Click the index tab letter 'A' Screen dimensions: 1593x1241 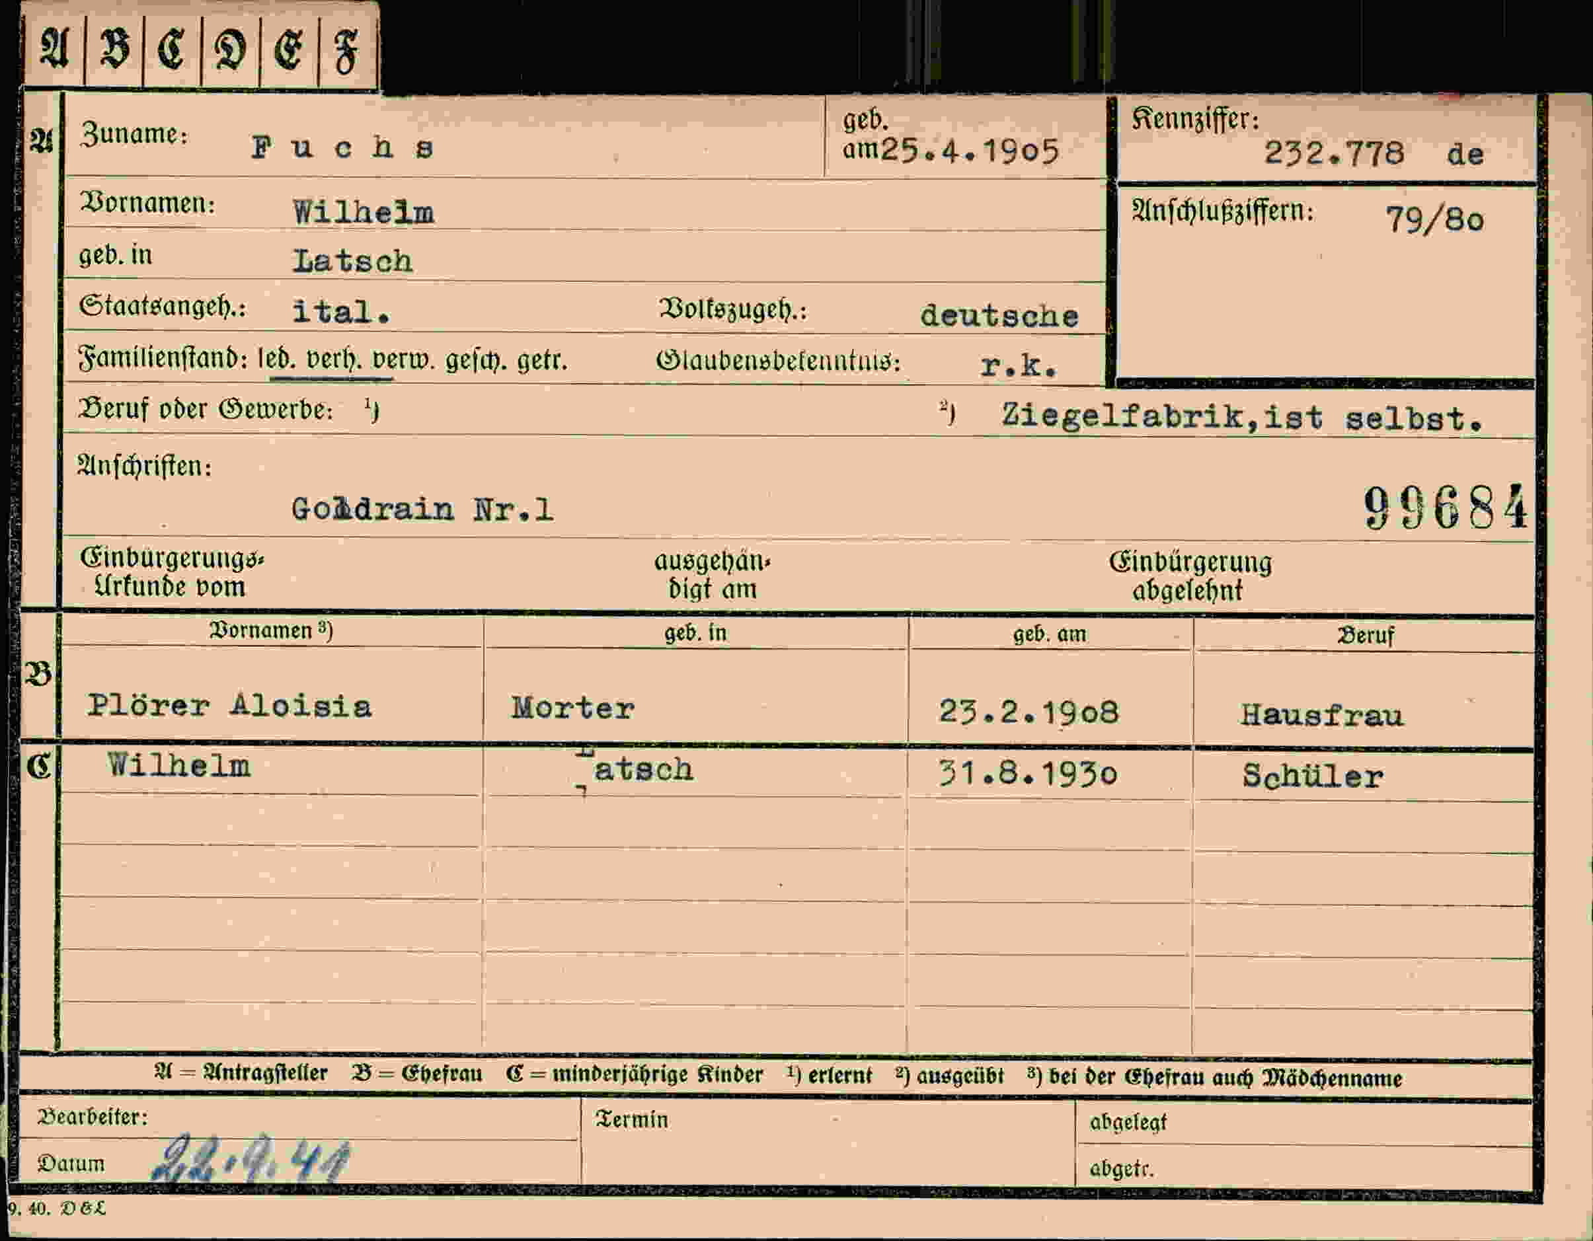54,50
